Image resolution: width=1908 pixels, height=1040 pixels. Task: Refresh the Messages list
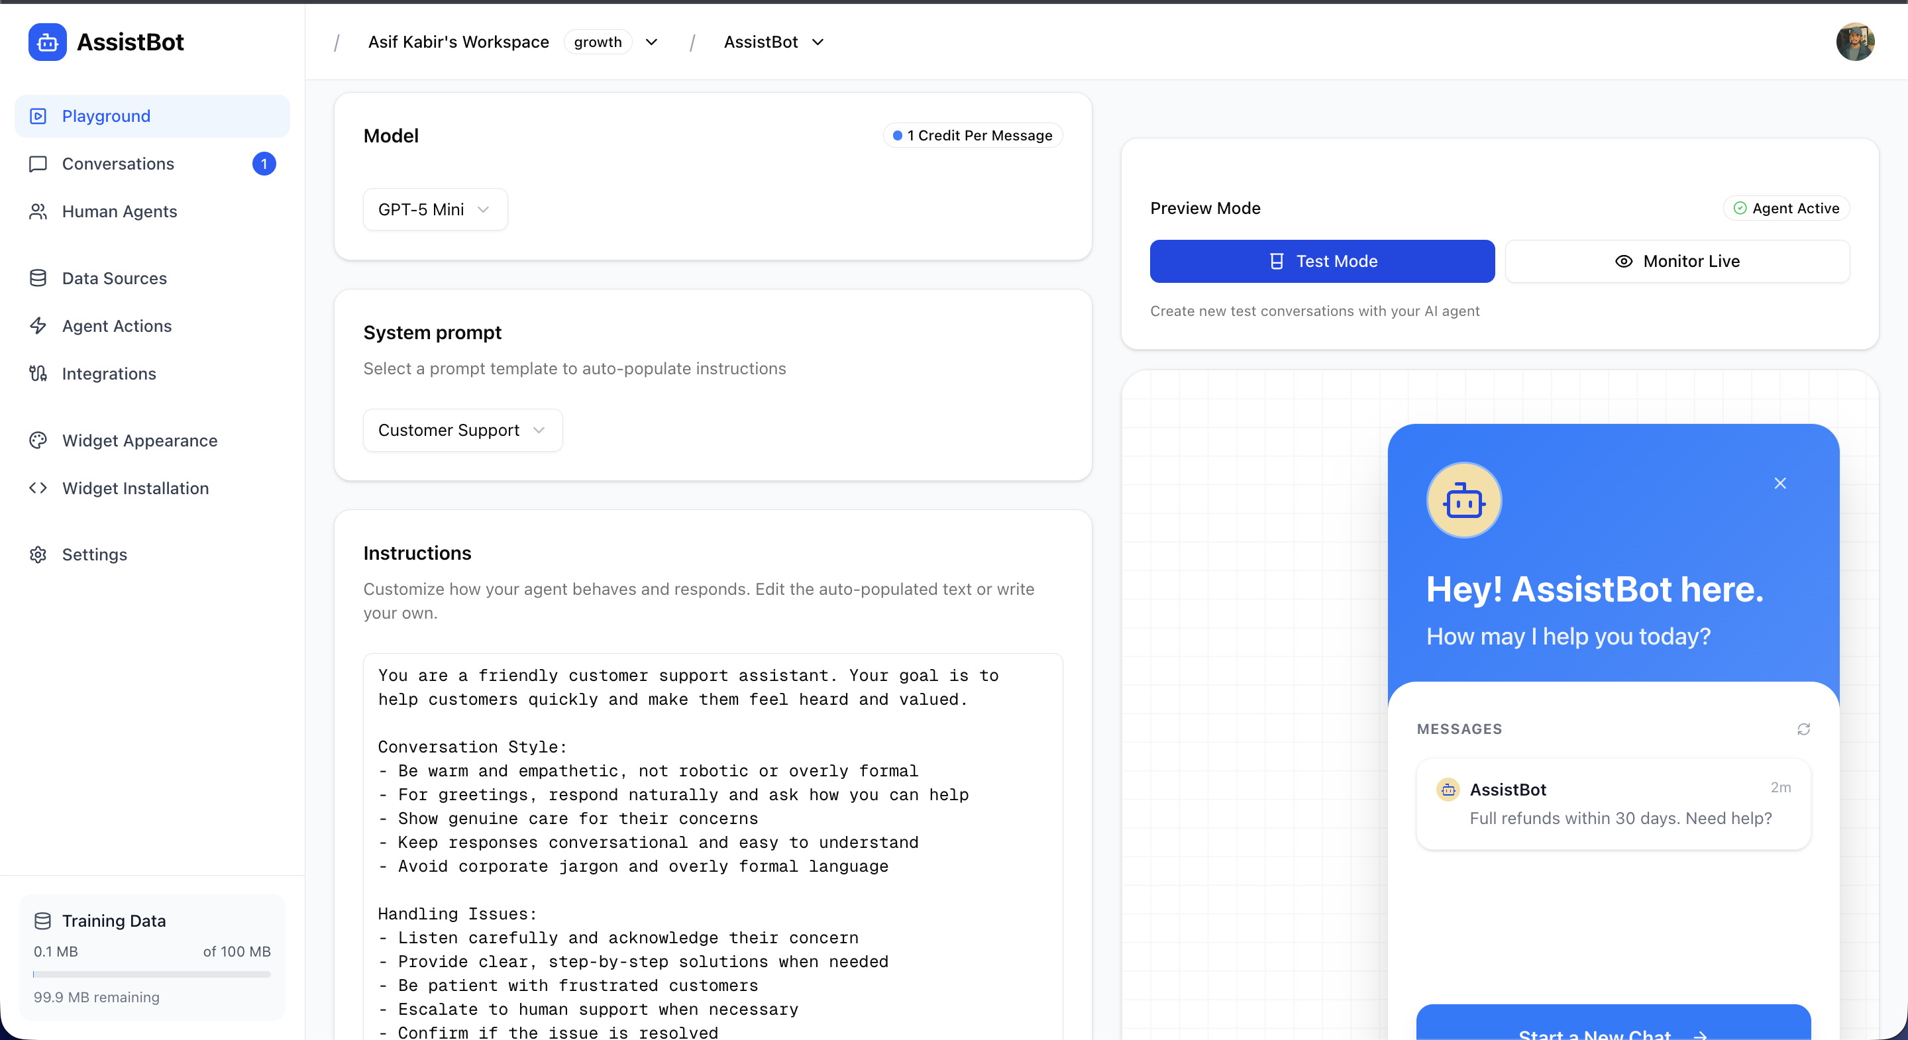point(1803,729)
